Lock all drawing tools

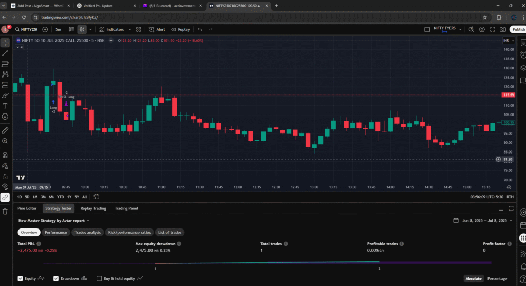click(5, 176)
